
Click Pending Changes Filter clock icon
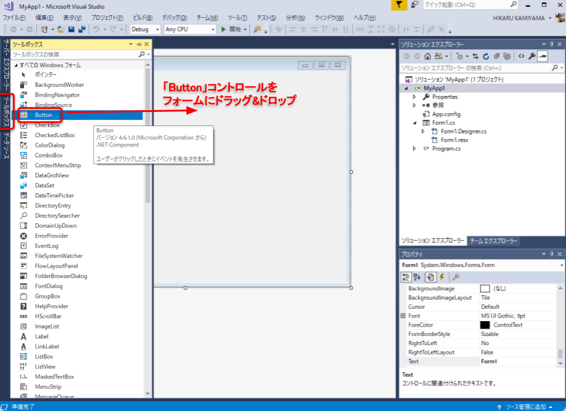(x=460, y=56)
